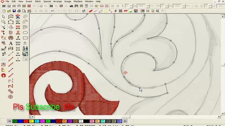Toggle the outlined leaf shape display
The image size is (225, 126).
click(x=101, y=11)
